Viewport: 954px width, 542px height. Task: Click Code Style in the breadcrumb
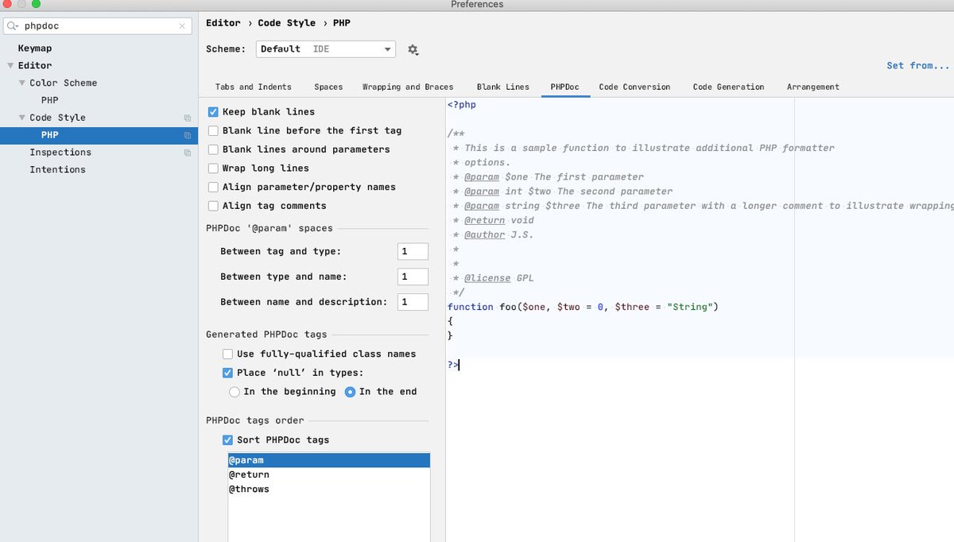coord(286,23)
